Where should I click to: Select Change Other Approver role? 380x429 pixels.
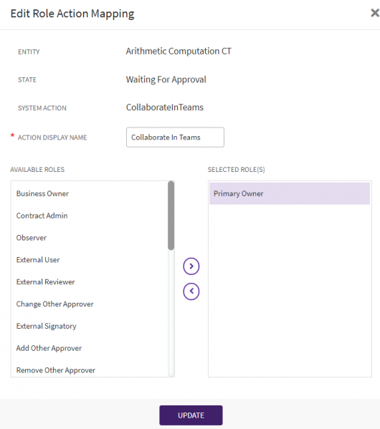click(90, 304)
